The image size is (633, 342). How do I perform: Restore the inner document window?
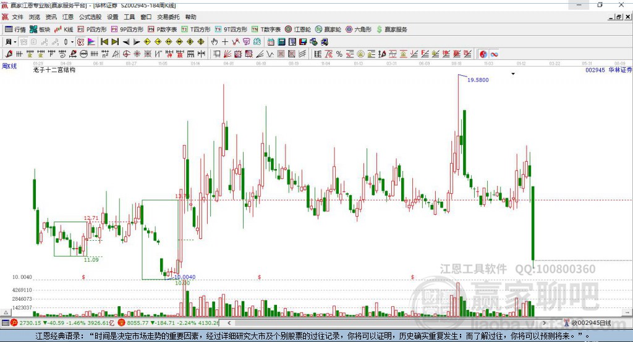point(619,17)
